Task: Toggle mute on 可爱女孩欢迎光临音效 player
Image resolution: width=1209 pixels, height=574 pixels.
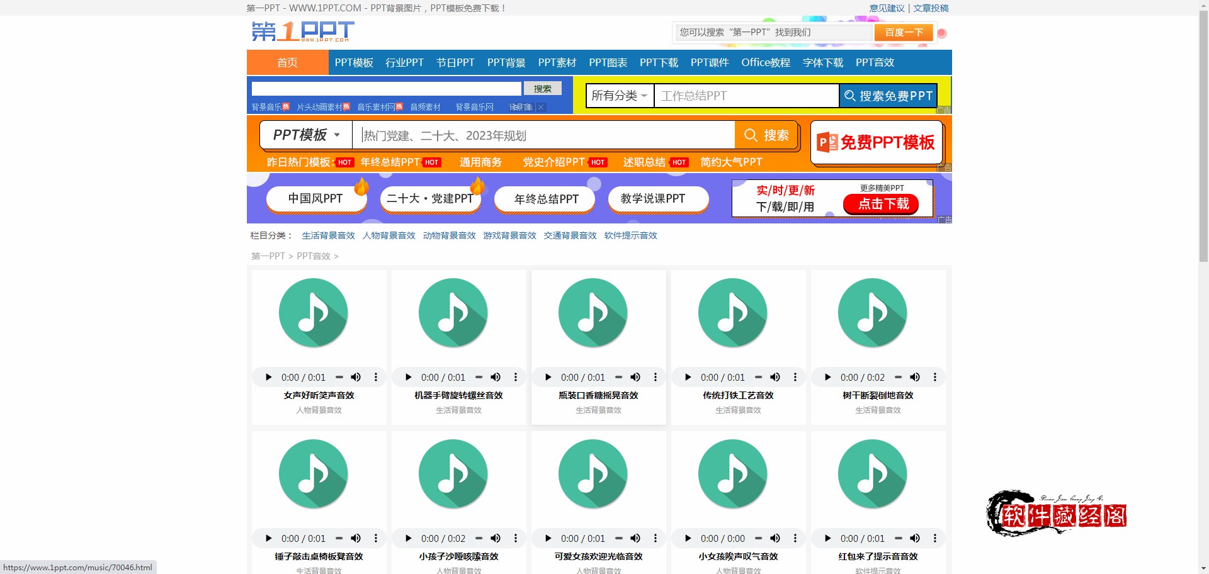Action: [x=635, y=539]
